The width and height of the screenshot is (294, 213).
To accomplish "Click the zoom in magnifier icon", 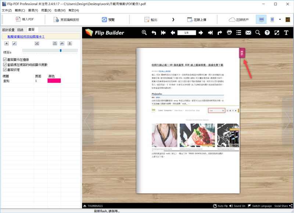I will coord(144,33).
